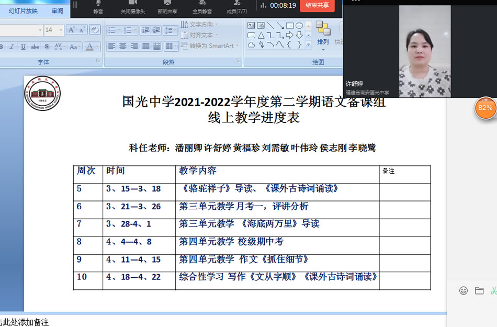Viewport: 497px width, 327px height.
Task: Select the elbow arrow connector shape
Action: click(x=280, y=35)
